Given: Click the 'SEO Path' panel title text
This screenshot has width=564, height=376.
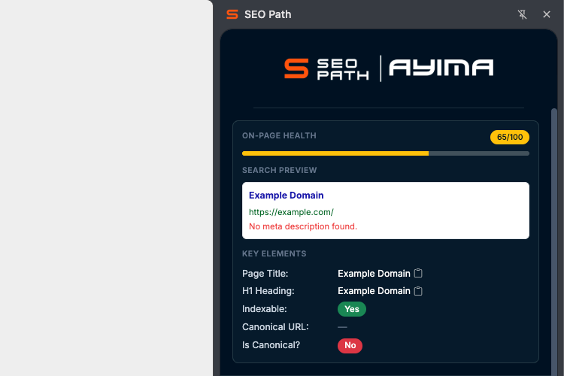Looking at the screenshot, I should click(x=268, y=14).
